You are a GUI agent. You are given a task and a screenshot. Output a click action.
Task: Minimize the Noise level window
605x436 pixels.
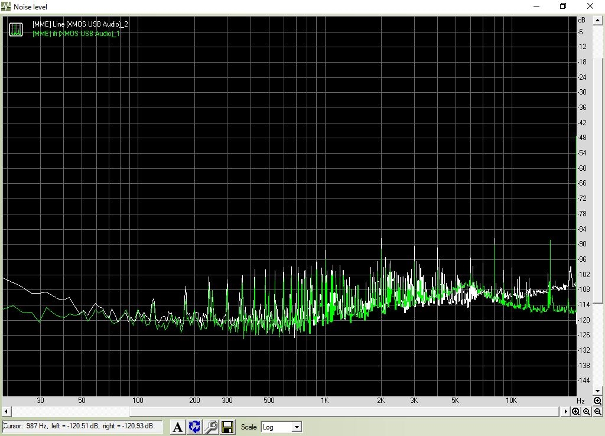(536, 6)
